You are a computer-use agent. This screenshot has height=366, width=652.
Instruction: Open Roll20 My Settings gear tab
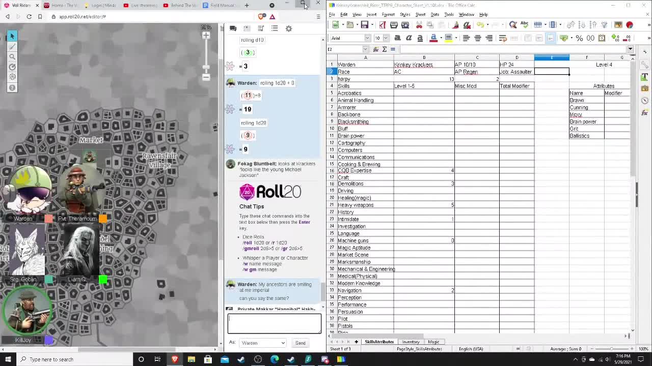tap(288, 28)
